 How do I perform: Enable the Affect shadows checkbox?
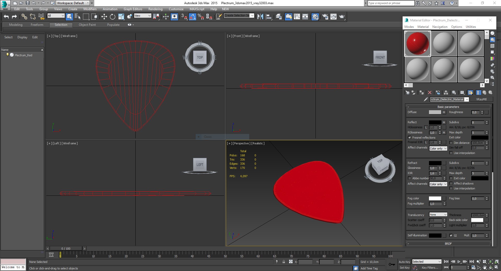click(x=451, y=183)
